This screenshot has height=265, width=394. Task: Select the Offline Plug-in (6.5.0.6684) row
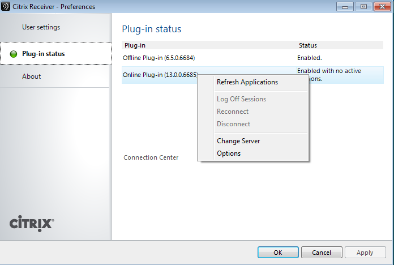(160, 58)
